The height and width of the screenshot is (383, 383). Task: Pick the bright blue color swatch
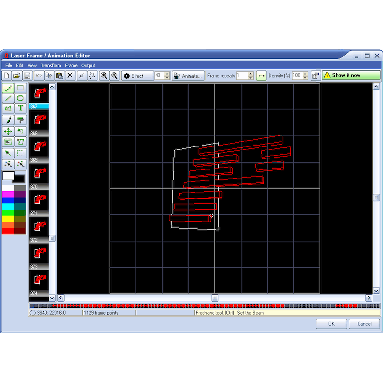[8, 200]
